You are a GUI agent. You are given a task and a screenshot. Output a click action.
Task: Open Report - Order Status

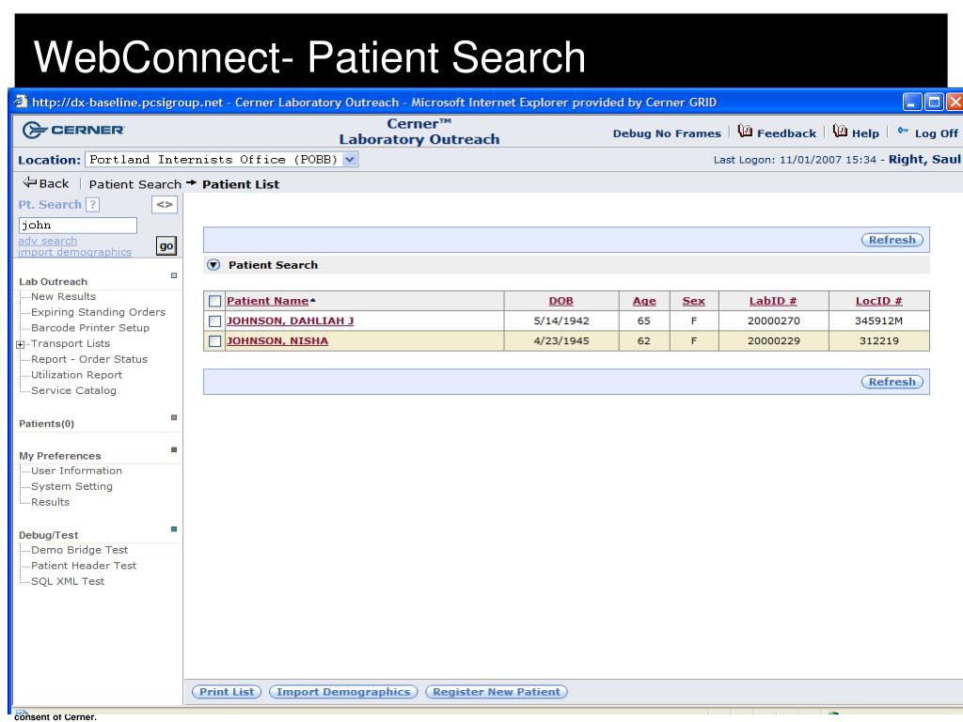point(89,359)
